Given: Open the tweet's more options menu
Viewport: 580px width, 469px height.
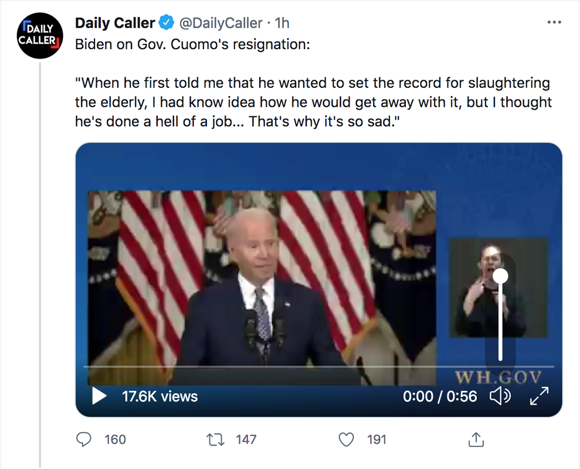Looking at the screenshot, I should tap(554, 22).
